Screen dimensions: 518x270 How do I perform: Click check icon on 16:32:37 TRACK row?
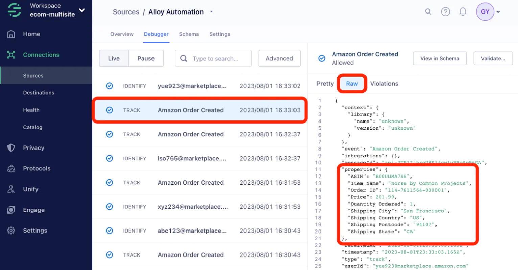click(x=110, y=134)
